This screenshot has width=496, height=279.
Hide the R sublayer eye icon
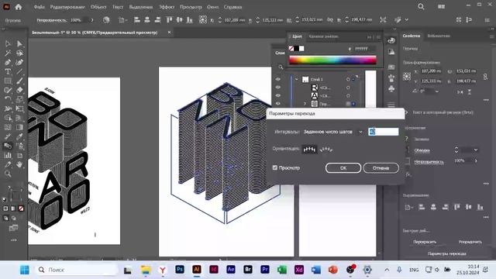[x=278, y=88]
